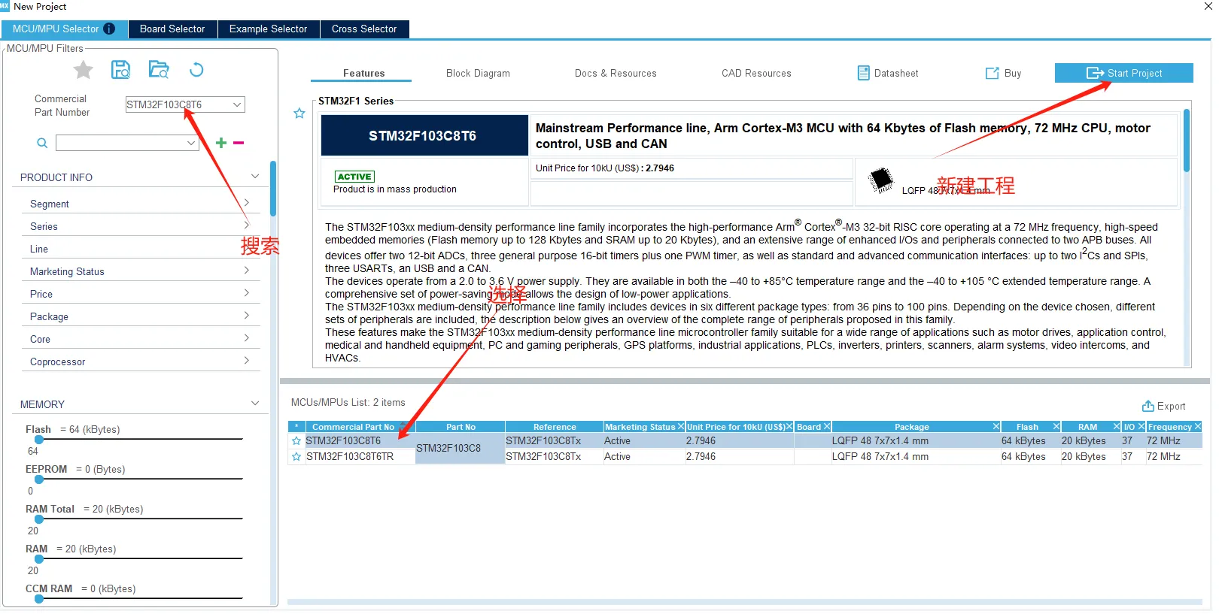Collapse the PRODUCT INFO section
Screen dimensions: 1219x614
pos(255,177)
